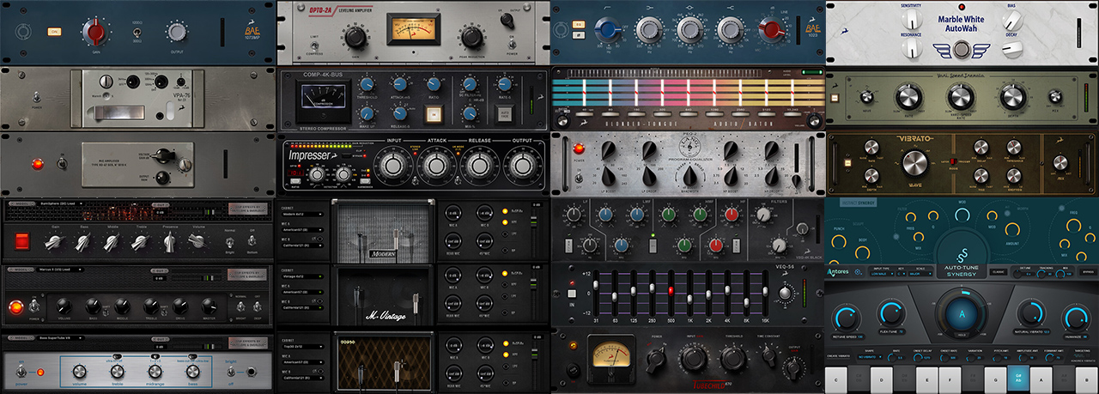The height and width of the screenshot is (394, 1099).
Task: Open the NO VIBRATO shape dropdown
Action: click(870, 357)
